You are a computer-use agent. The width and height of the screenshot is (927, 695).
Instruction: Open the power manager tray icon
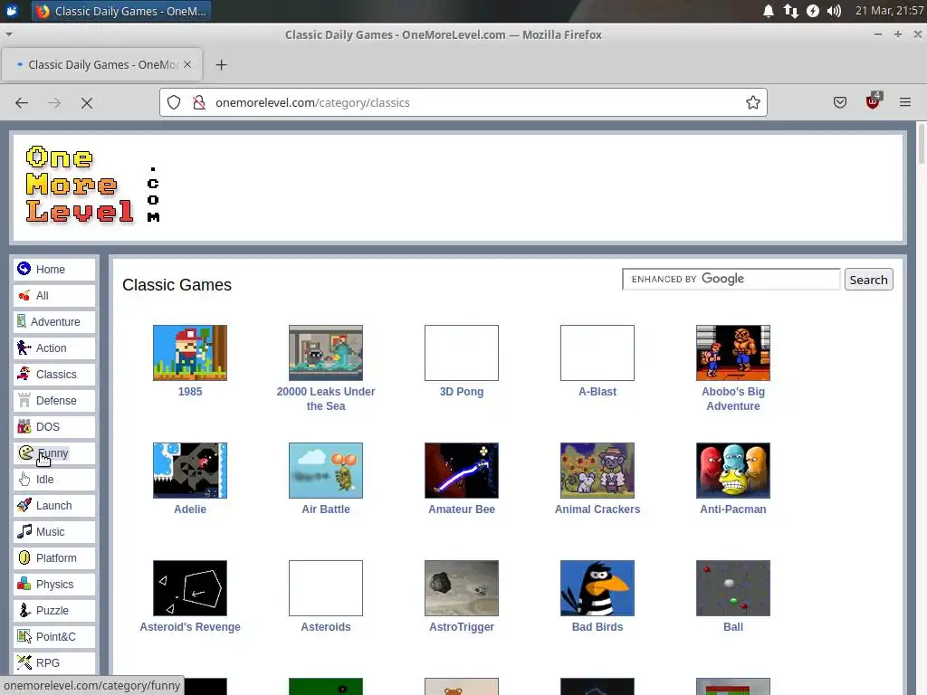[x=812, y=11]
